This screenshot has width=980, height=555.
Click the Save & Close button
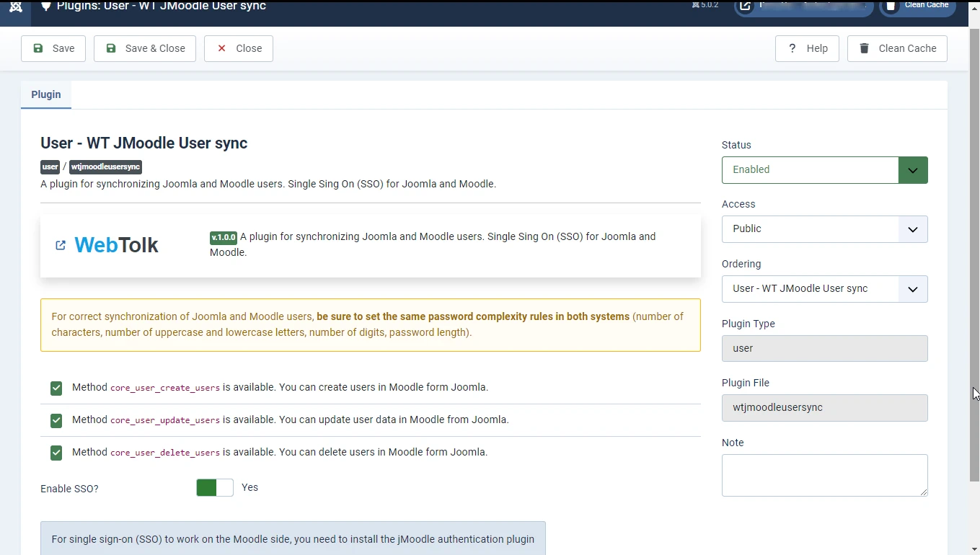(145, 48)
